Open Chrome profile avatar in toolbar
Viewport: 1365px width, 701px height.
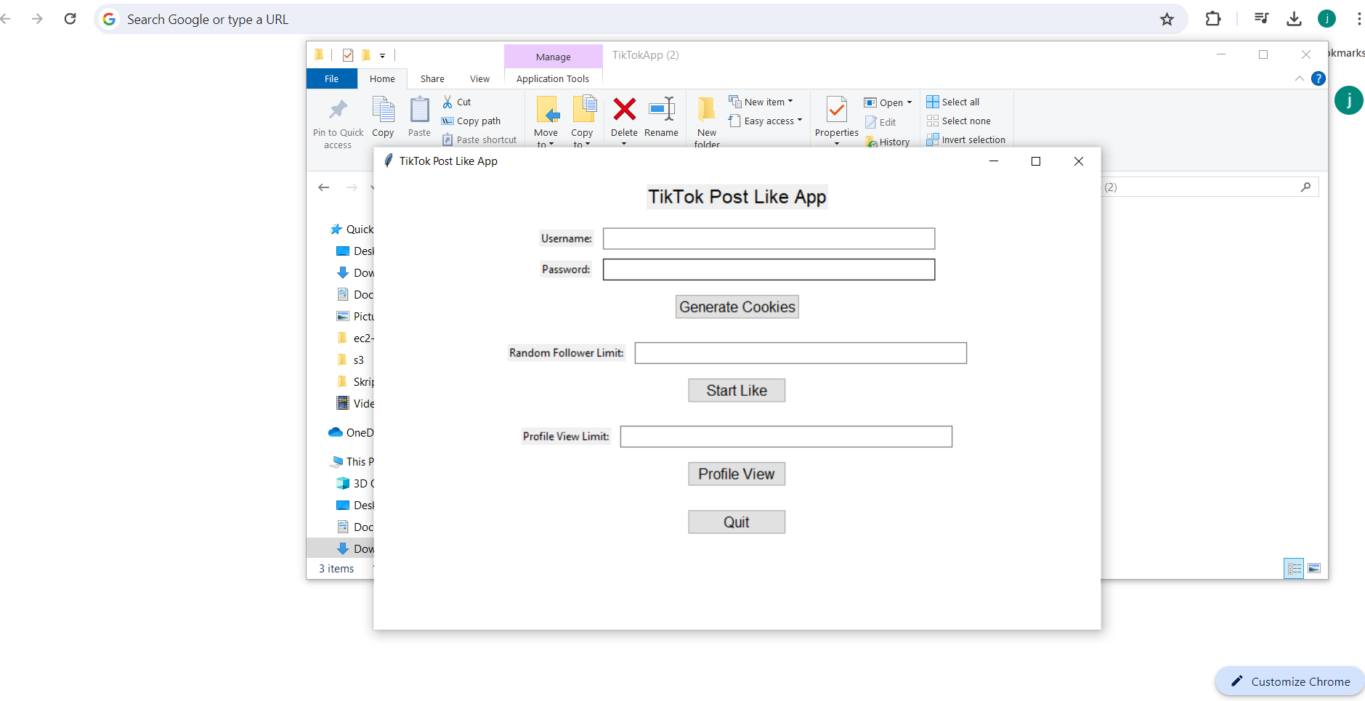pyautogui.click(x=1326, y=19)
